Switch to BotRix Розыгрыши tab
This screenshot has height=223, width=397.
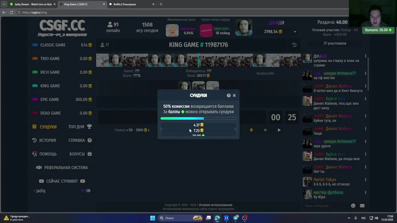(x=132, y=4)
